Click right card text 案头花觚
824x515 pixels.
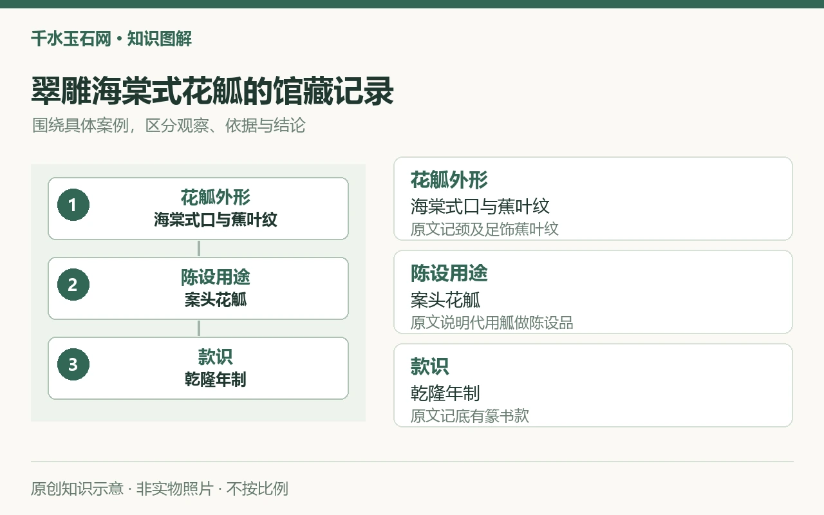pos(445,300)
